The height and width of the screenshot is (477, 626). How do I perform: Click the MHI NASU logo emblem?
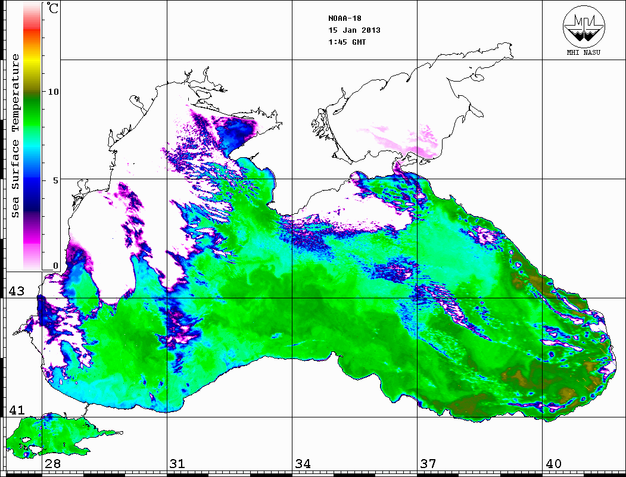pyautogui.click(x=584, y=26)
